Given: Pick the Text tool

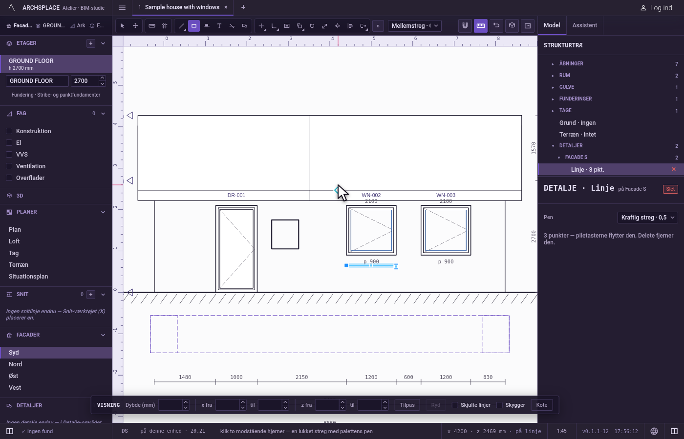Looking at the screenshot, I should point(219,26).
